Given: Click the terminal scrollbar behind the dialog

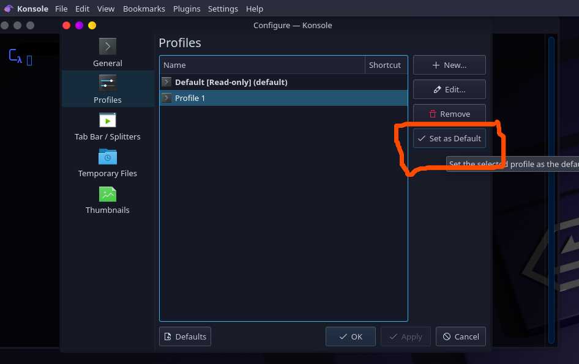Looking at the screenshot, I should (x=551, y=190).
